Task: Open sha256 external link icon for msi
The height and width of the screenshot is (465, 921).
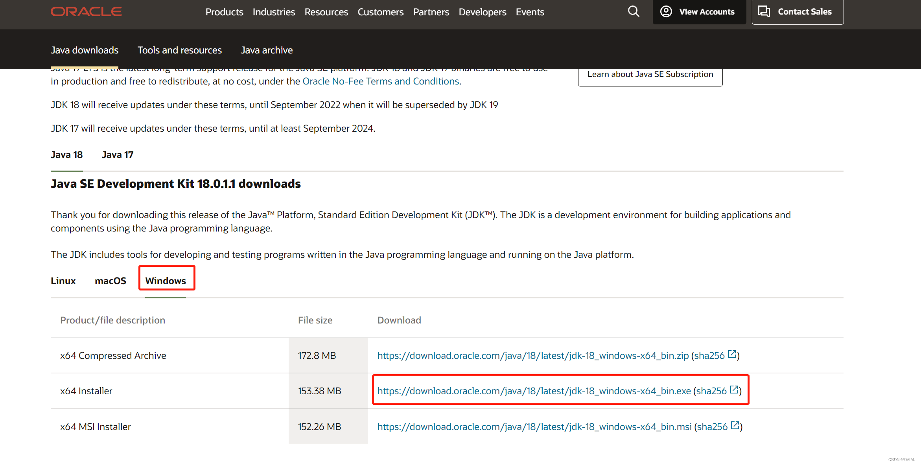Action: 735,425
